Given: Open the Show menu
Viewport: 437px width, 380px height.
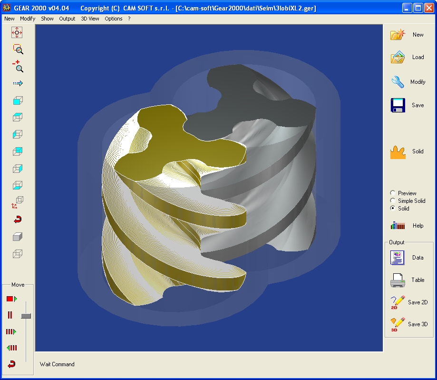Looking at the screenshot, I should click(x=47, y=19).
